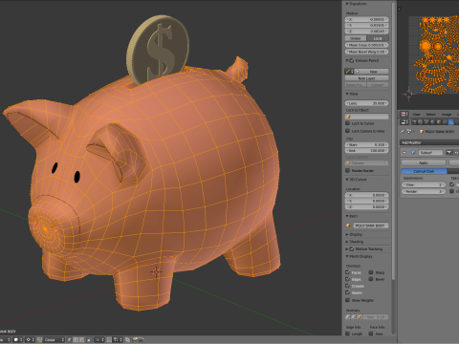This screenshot has width=459, height=344.
Task: Collapse the Item panel
Action: (x=347, y=216)
